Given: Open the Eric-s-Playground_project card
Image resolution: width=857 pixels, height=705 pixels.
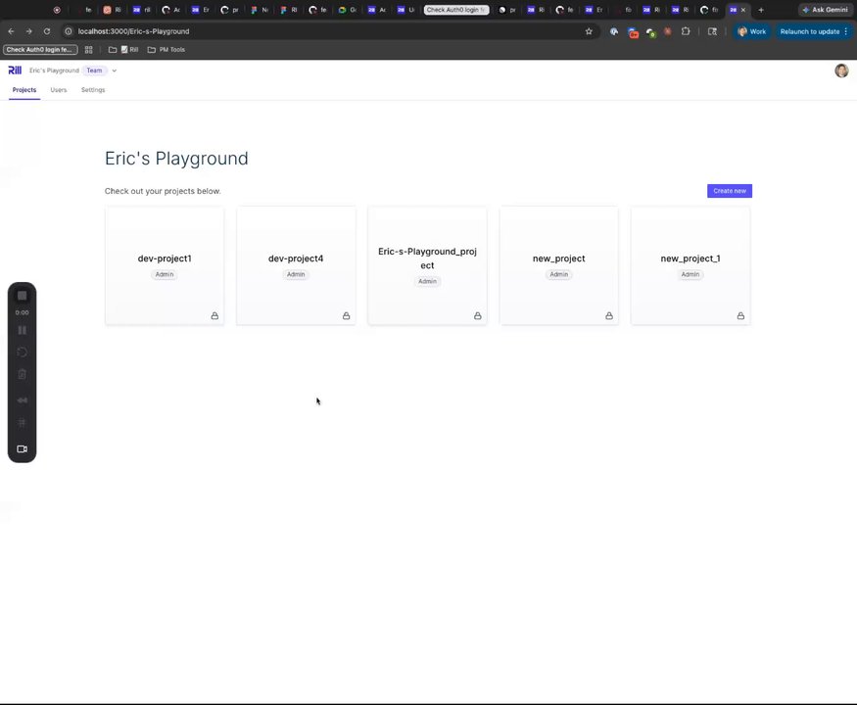Looking at the screenshot, I should tap(427, 265).
